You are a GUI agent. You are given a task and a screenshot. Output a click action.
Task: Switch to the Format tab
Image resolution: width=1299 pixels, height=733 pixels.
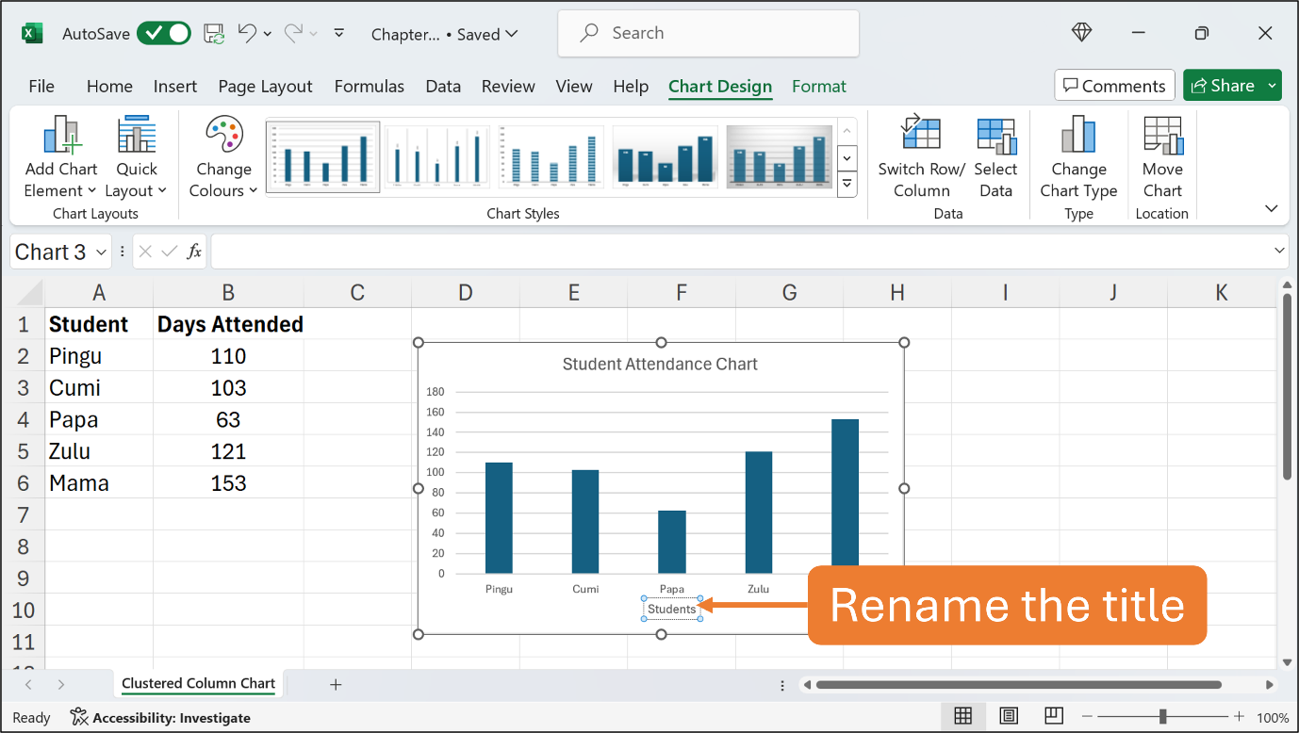[819, 87]
